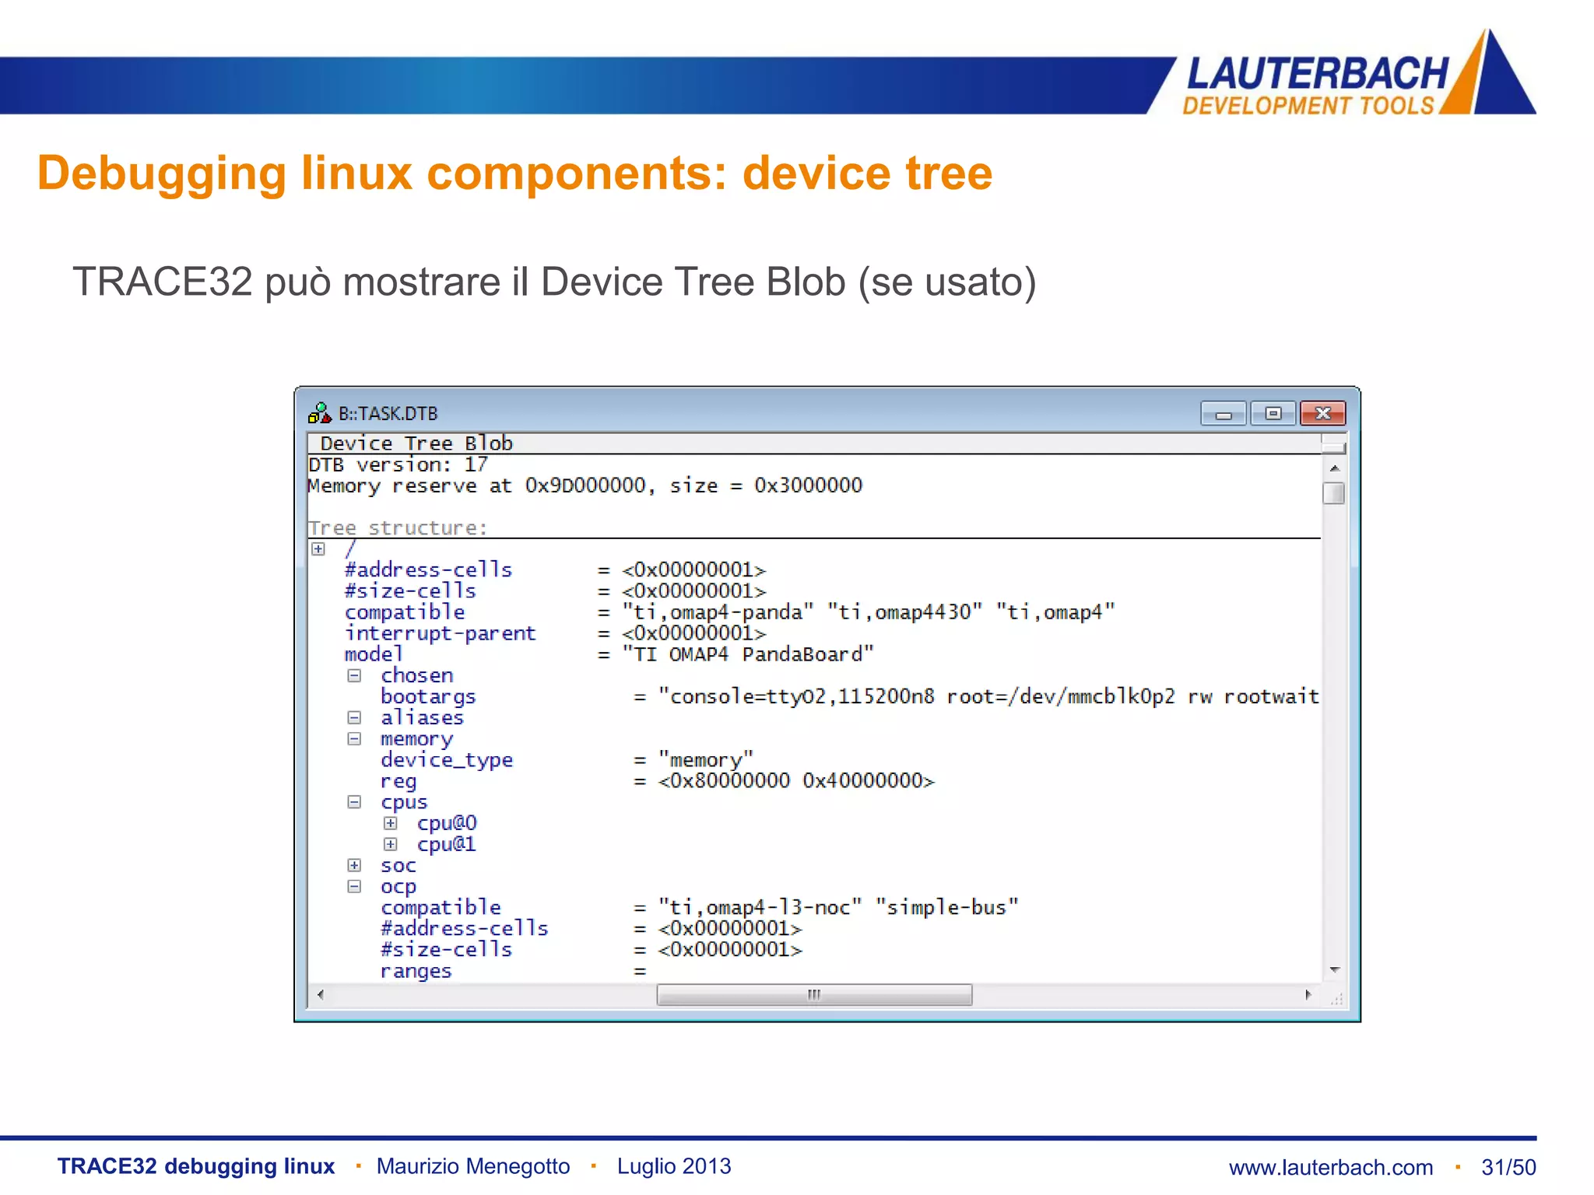Image resolution: width=1594 pixels, height=1195 pixels.
Task: Click the "TI OMAP4 PandaBoard" value
Action: click(x=748, y=654)
